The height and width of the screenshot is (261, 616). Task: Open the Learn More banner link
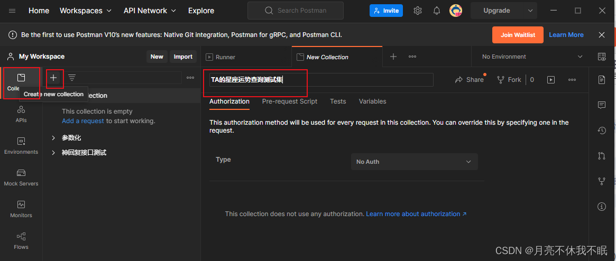(x=566, y=35)
